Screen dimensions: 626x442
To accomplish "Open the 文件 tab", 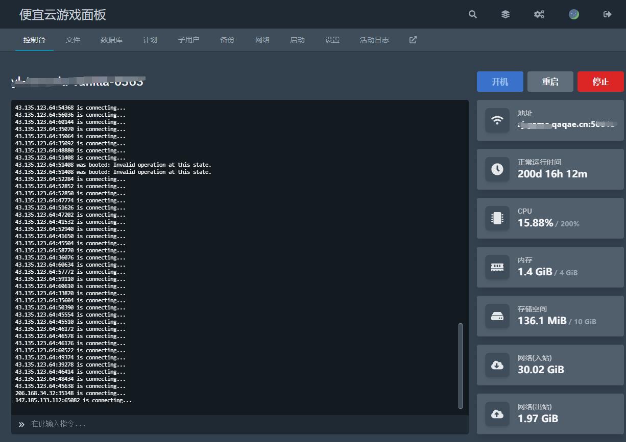I will [x=73, y=40].
